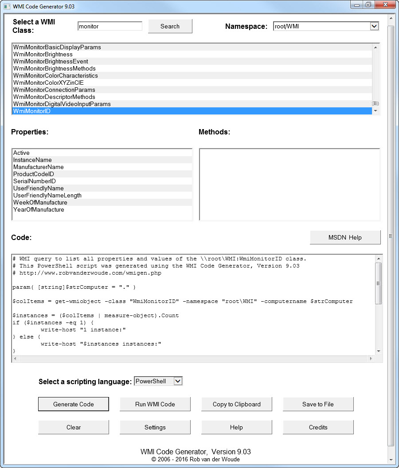
Task: Click Generate Code
Action: pos(73,404)
